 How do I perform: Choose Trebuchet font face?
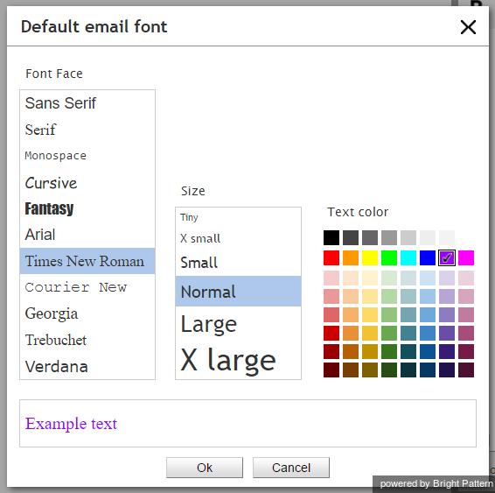pyautogui.click(x=87, y=340)
